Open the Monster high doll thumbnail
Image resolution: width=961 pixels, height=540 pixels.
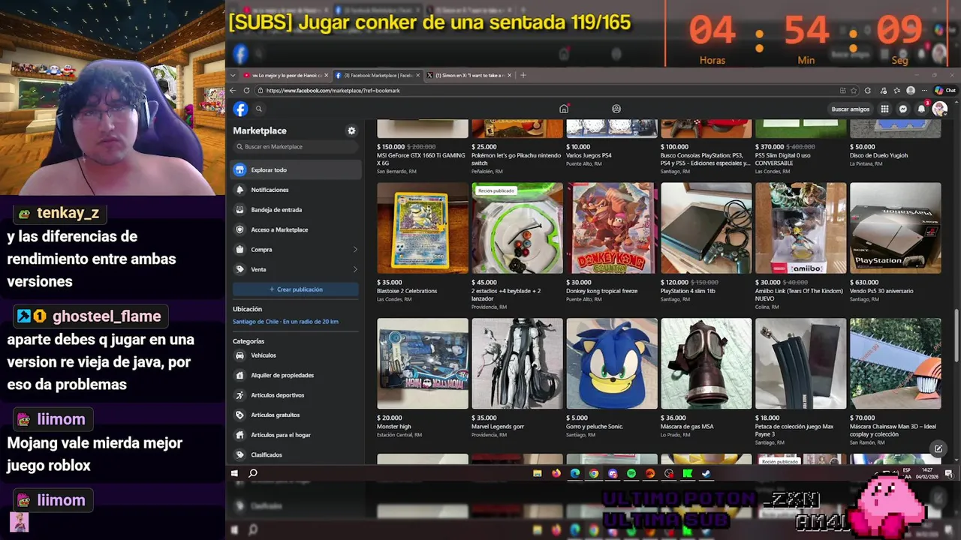click(423, 364)
